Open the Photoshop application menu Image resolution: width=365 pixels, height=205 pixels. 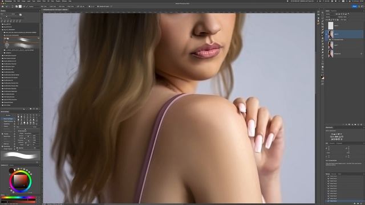tap(9, 1)
